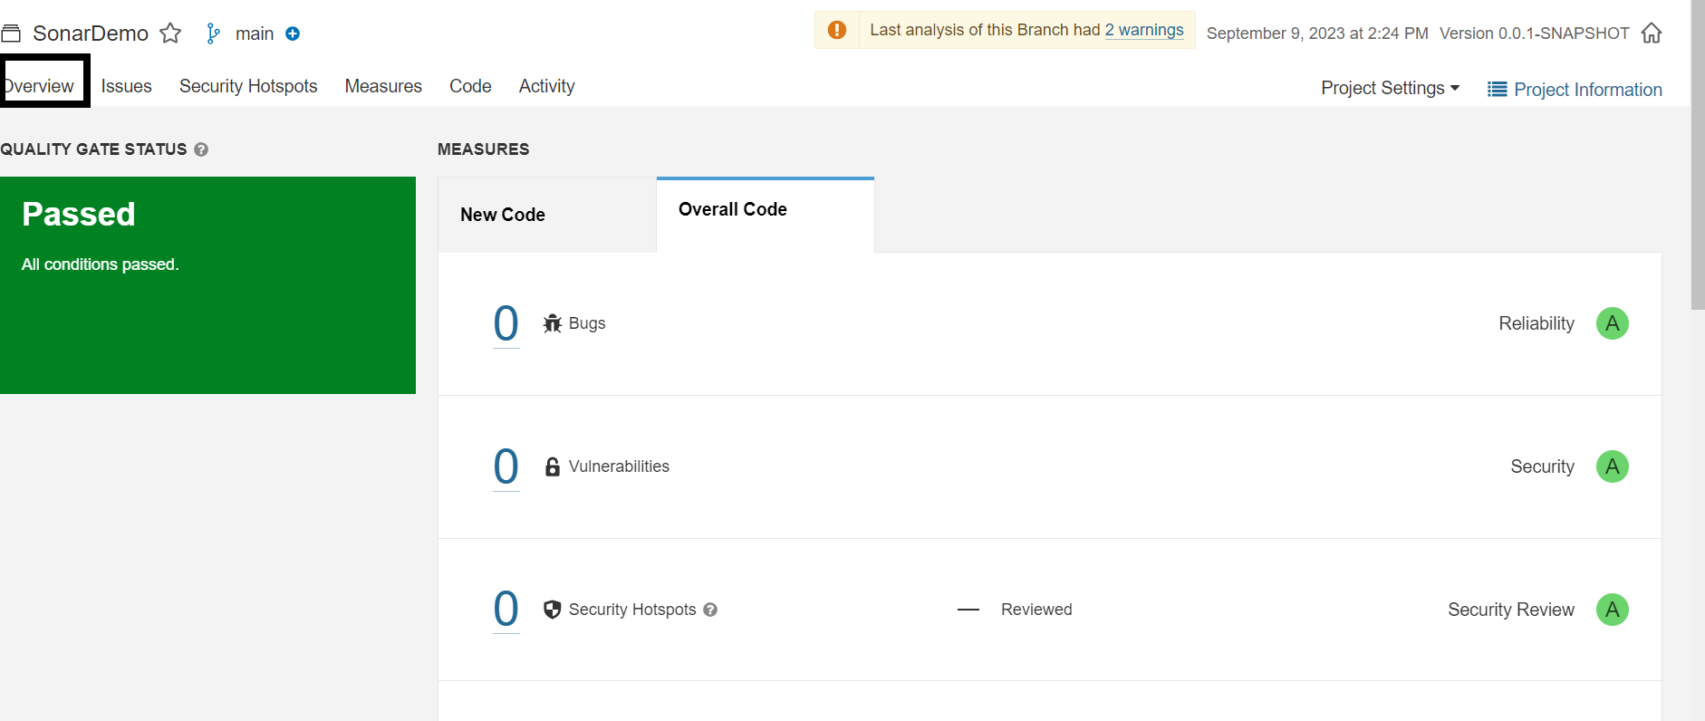Switch to the Issues tab
This screenshot has height=721, width=1705.
127,86
